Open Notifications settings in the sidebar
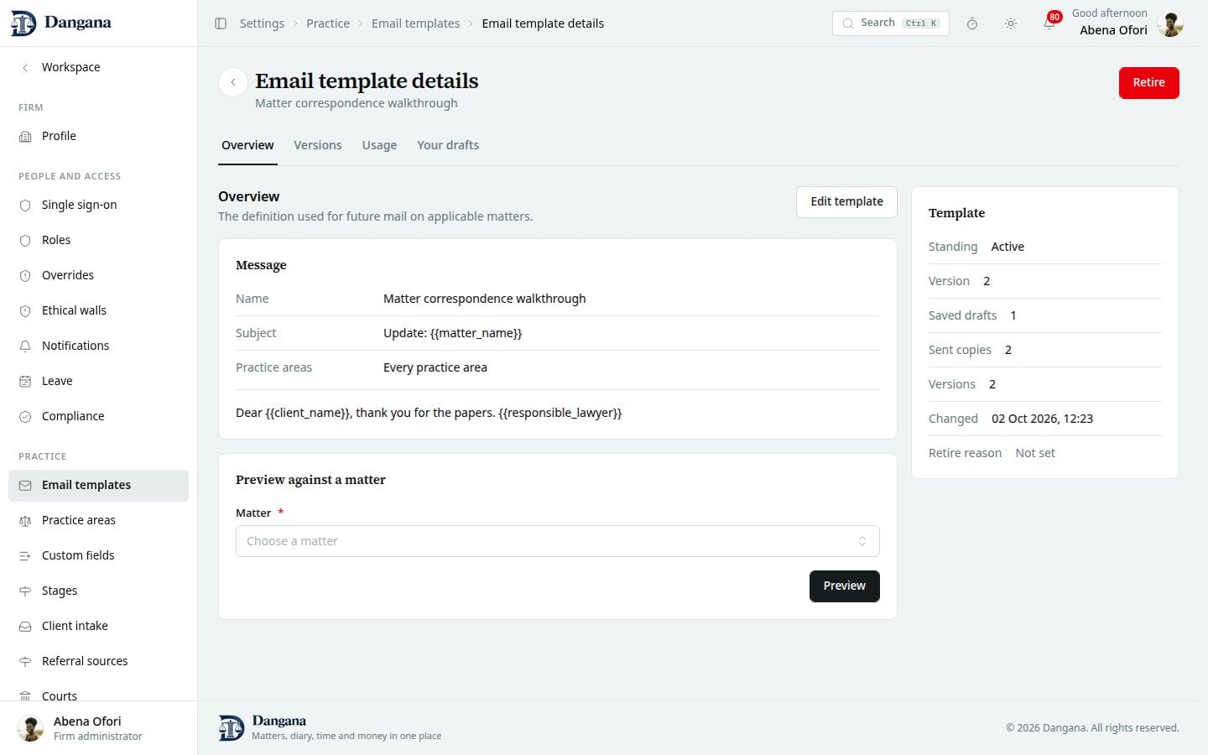This screenshot has width=1208, height=755. (98, 346)
